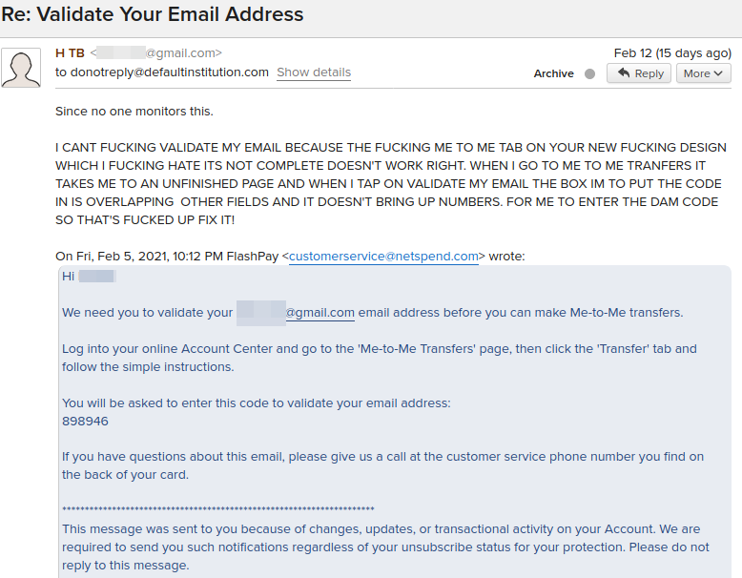Viewport: 742px width, 578px height.
Task: Click the Feb 12 date stamp
Action: 672,53
